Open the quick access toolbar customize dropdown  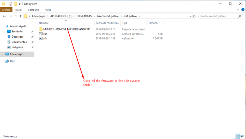[x=20, y=4]
